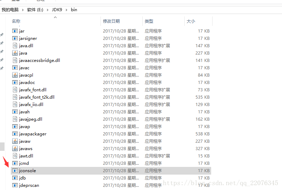Click the jdeprscan file icon
Screen dimensions: 282x190
(x=15, y=185)
